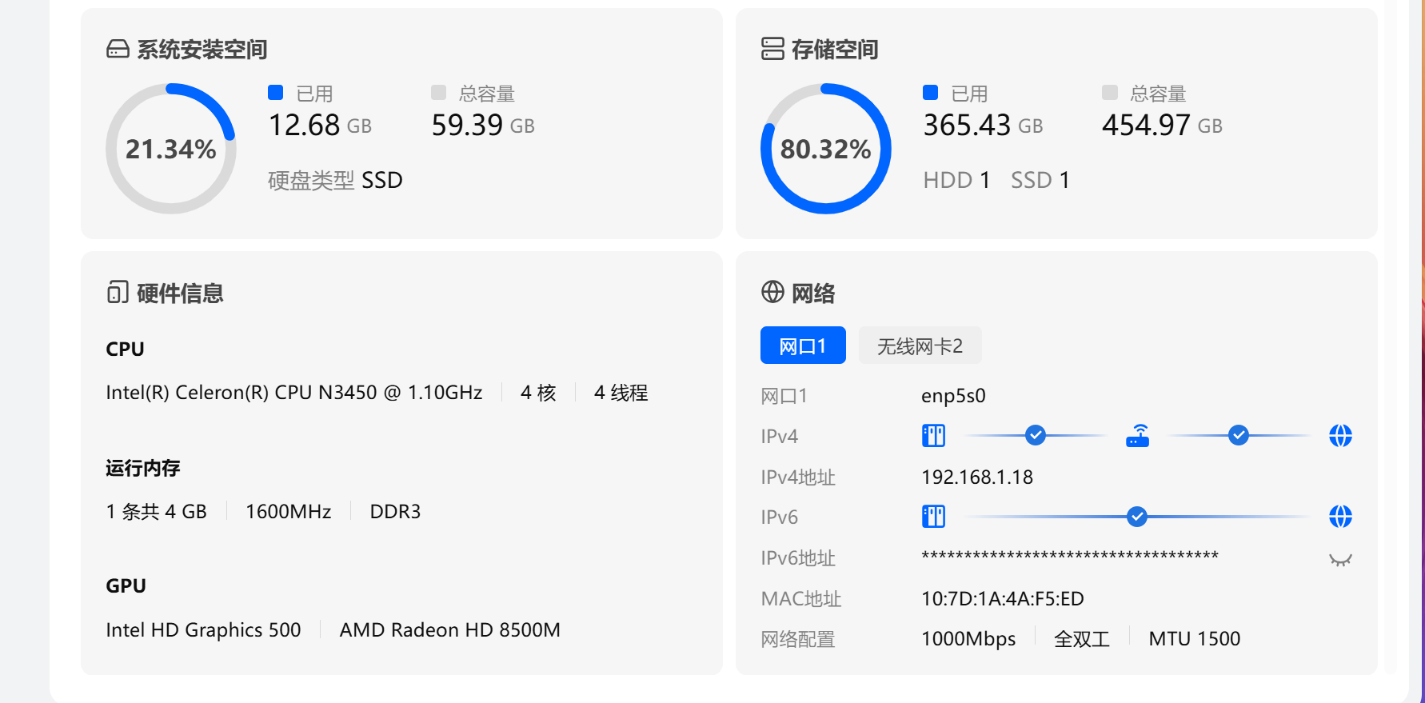Switch to the 无线网卡2 network tab
The height and width of the screenshot is (703, 1425).
(920, 346)
